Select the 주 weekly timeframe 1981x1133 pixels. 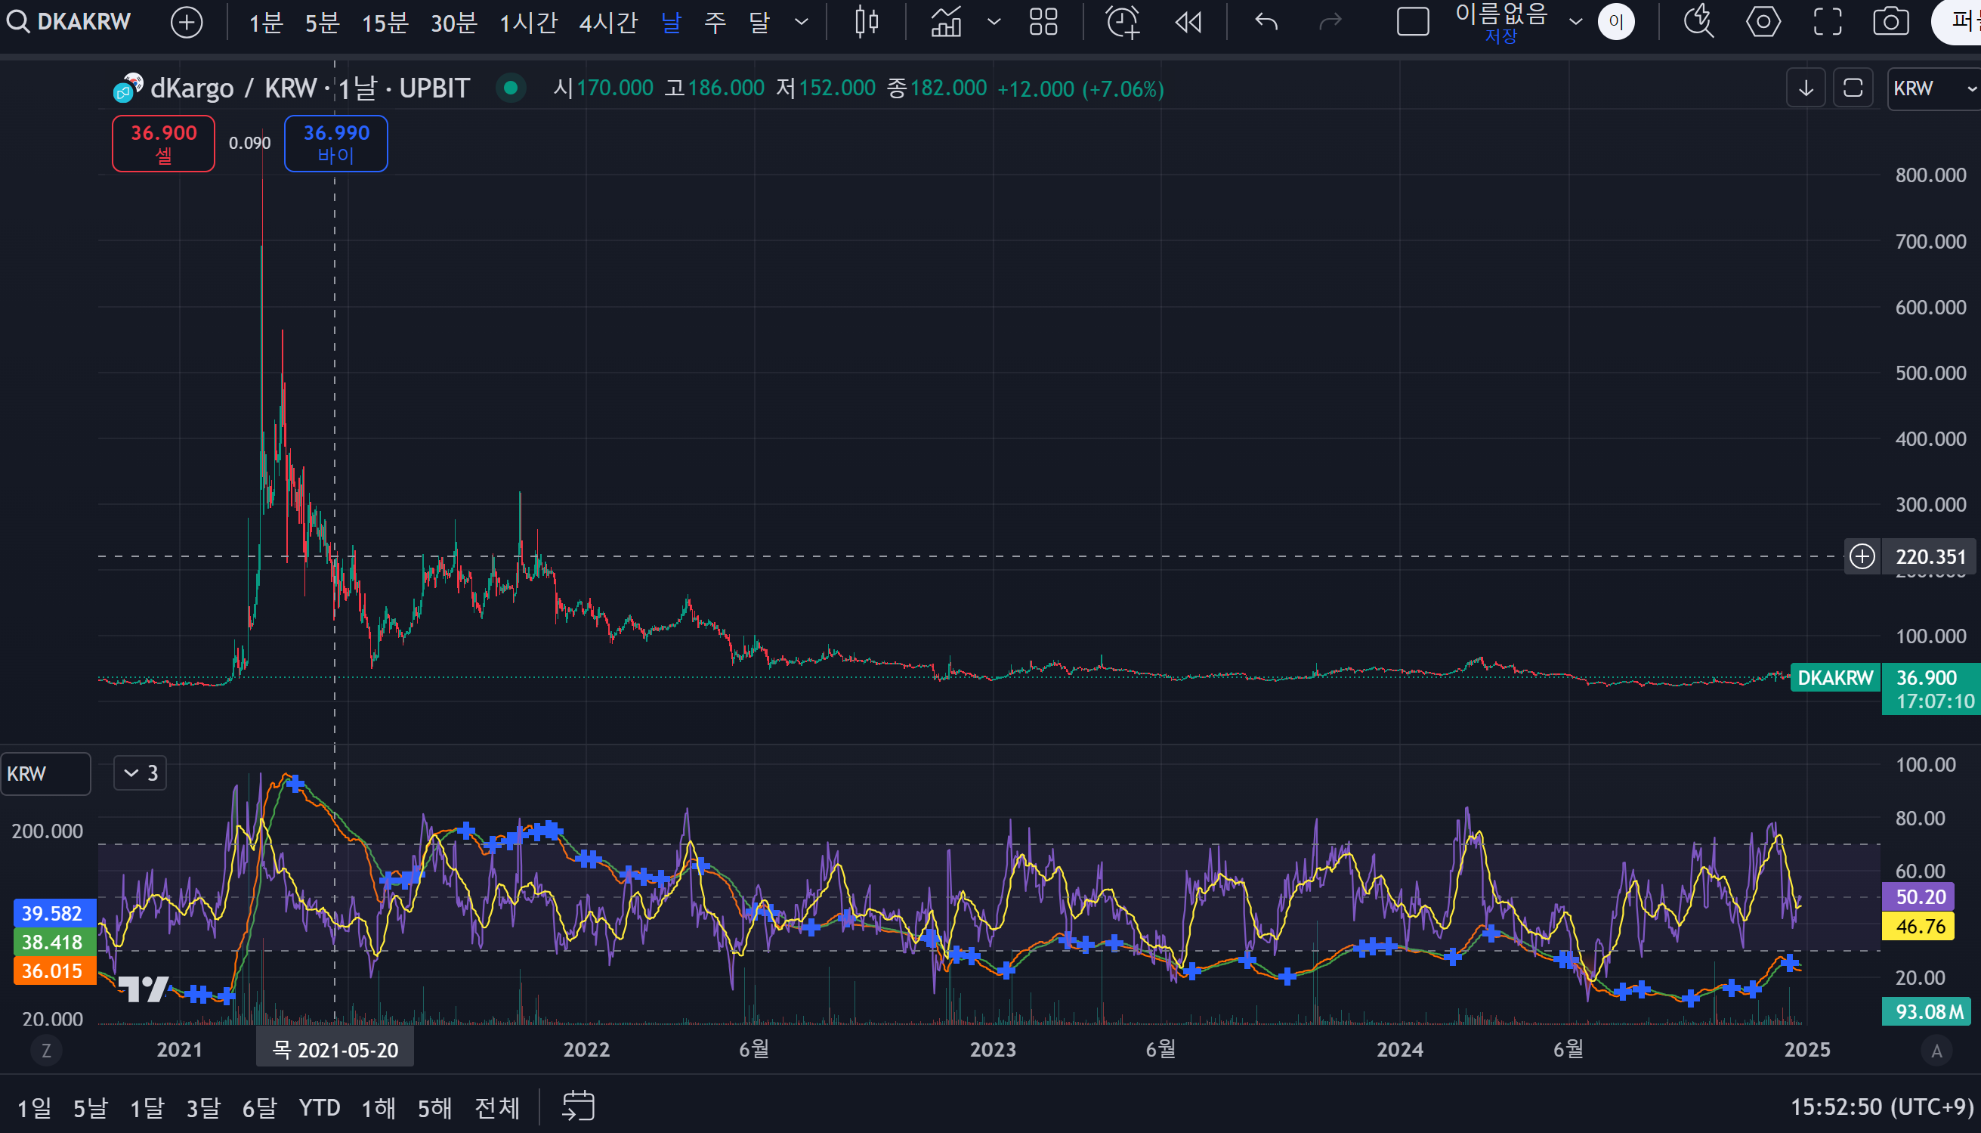click(x=715, y=22)
